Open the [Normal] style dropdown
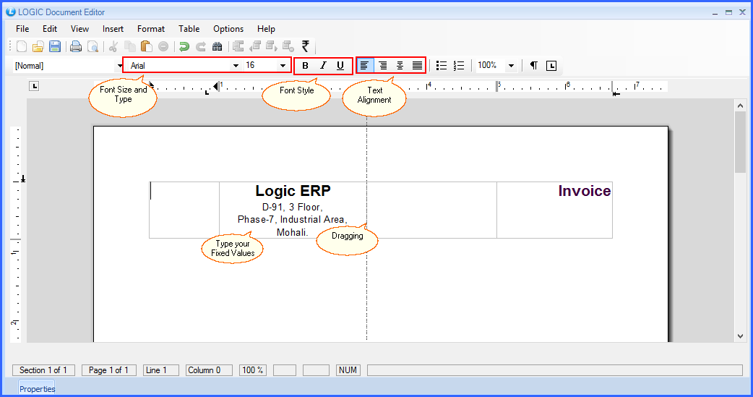This screenshot has height=397, width=753. tap(119, 66)
